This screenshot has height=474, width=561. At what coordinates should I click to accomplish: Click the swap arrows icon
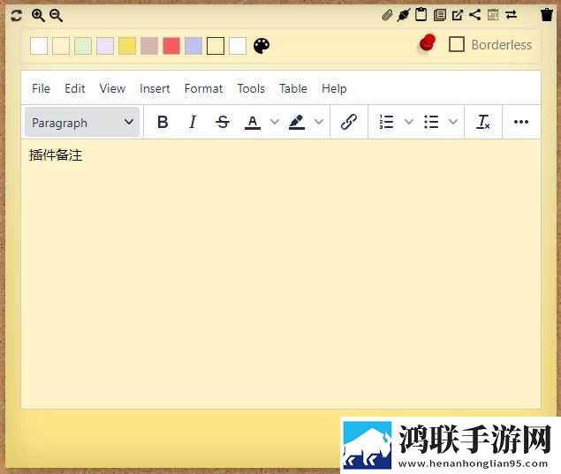pyautogui.click(x=511, y=15)
